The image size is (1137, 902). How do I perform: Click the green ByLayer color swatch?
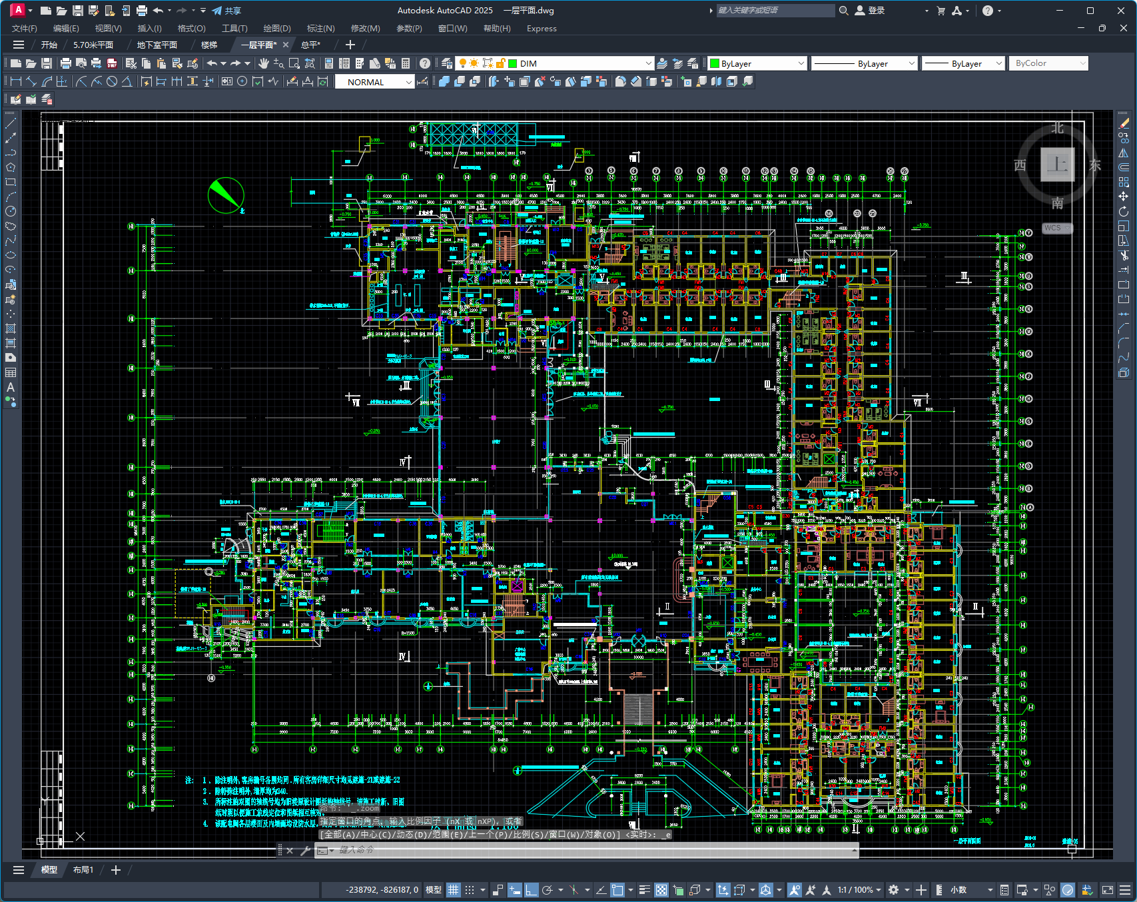pyautogui.click(x=715, y=63)
